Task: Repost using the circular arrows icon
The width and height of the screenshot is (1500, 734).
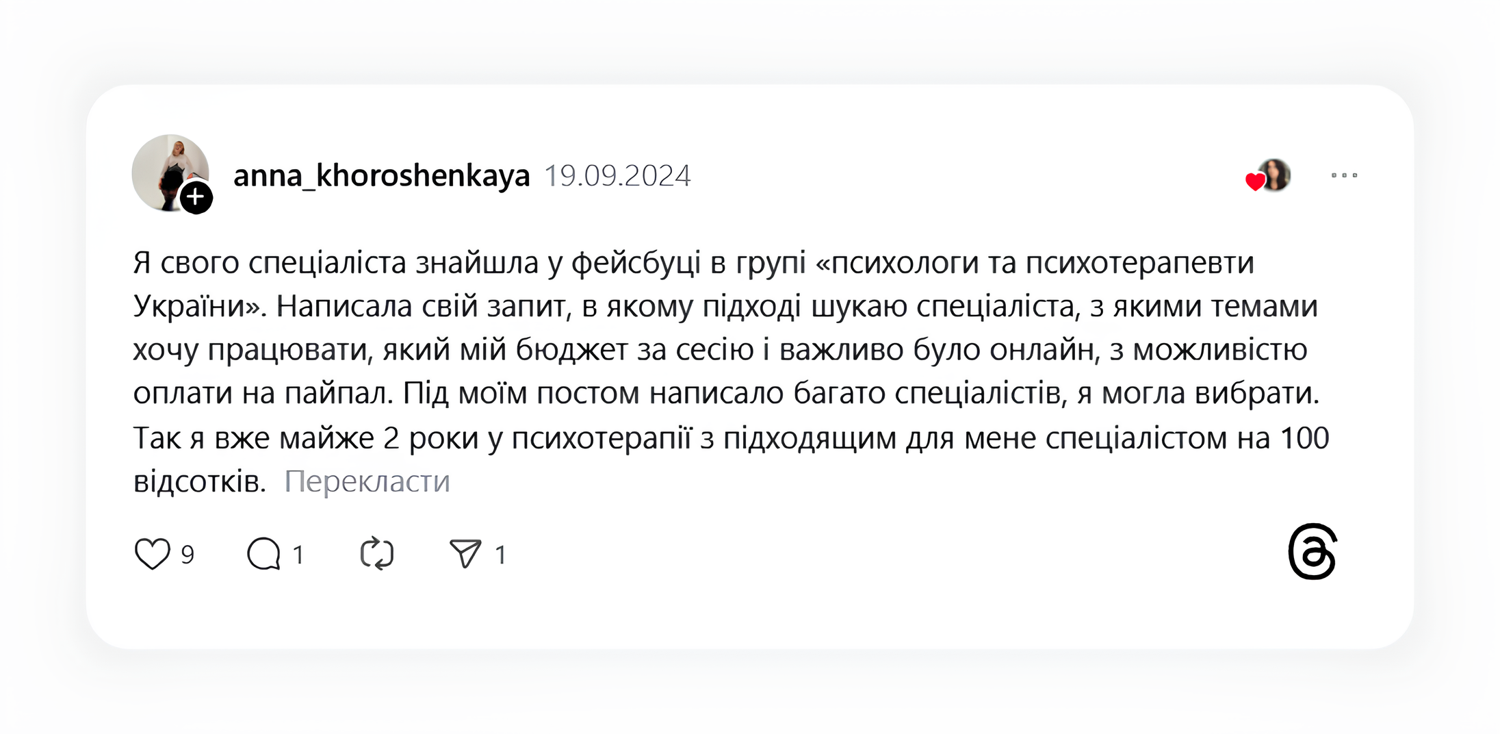Action: (x=377, y=554)
